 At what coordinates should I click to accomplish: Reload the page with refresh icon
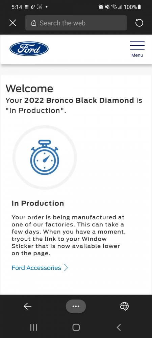pos(139,23)
